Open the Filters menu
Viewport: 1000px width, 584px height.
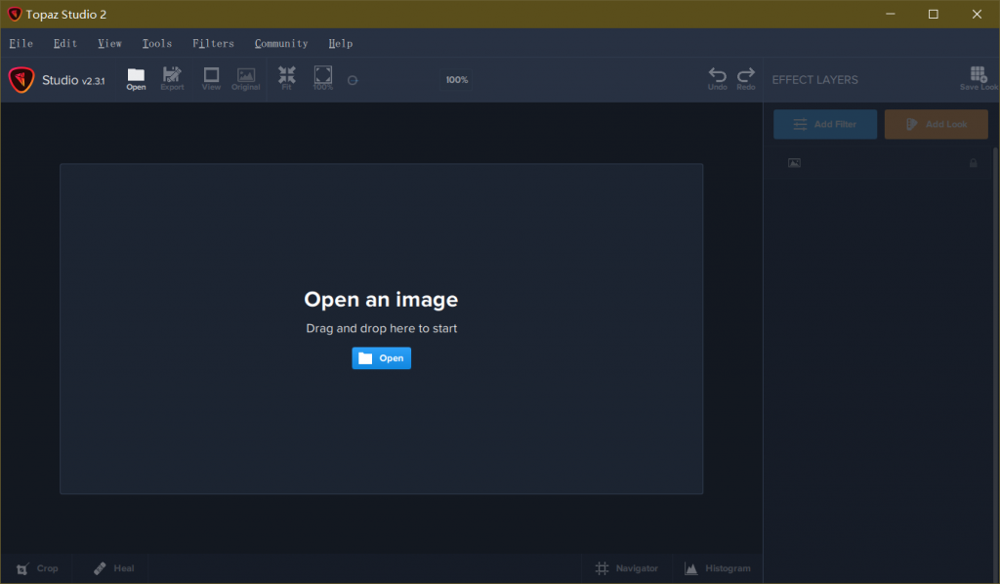213,44
